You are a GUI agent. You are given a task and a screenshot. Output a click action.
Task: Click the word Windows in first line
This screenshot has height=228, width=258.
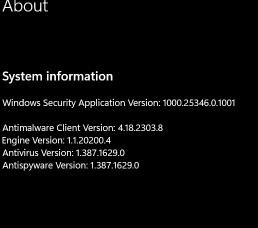pyautogui.click(x=21, y=103)
